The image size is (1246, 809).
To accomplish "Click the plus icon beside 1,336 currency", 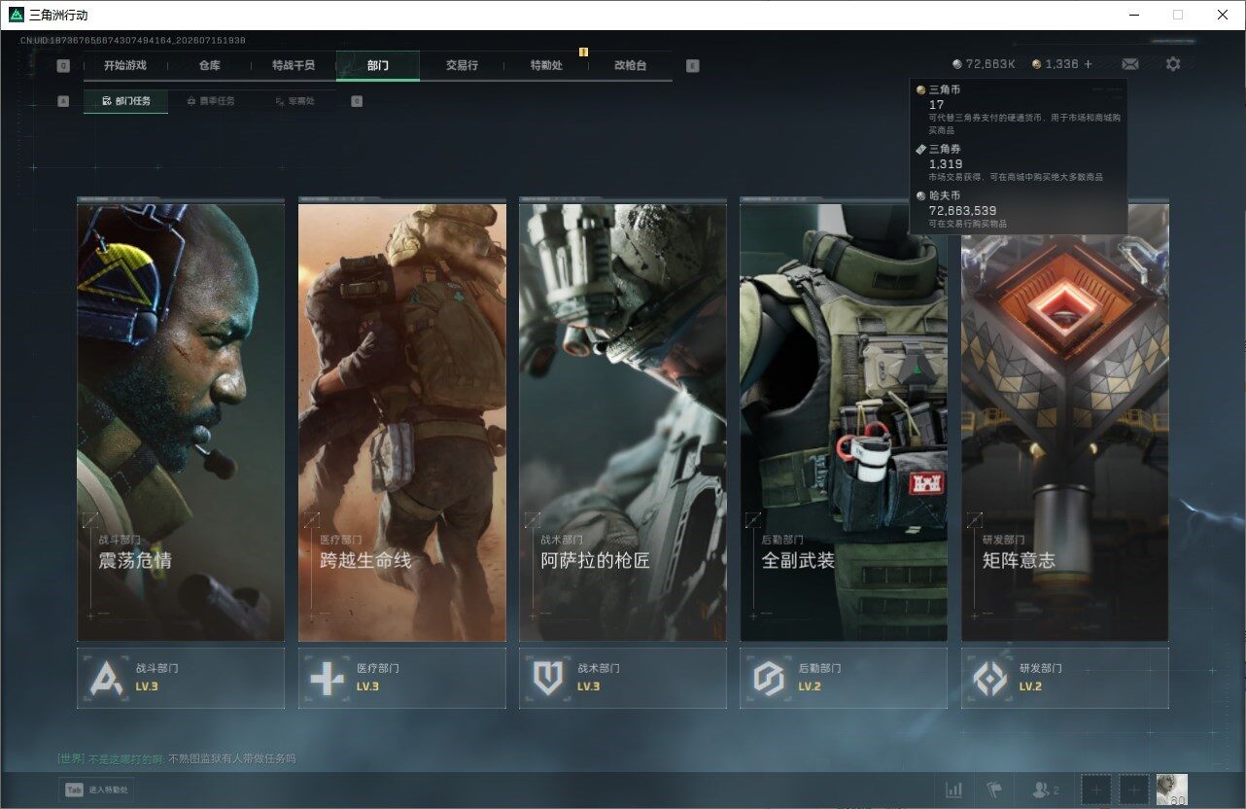I will (1089, 64).
